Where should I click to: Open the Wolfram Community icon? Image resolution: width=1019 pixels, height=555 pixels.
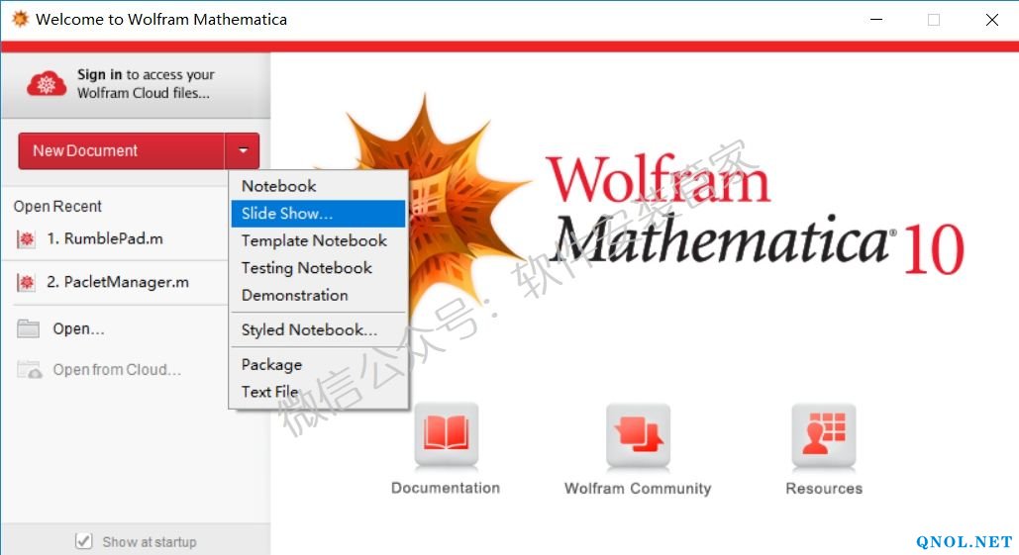click(x=638, y=435)
